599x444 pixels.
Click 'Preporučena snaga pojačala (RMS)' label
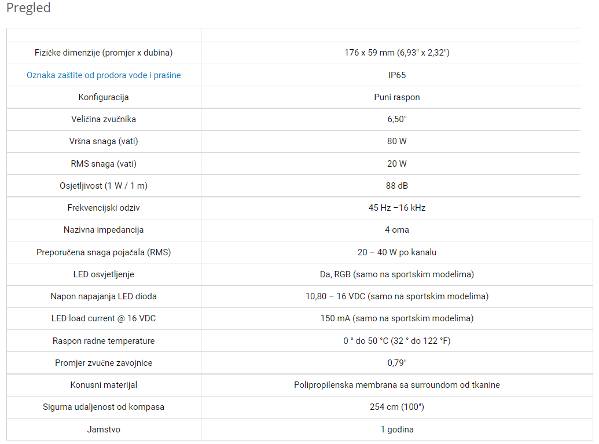click(104, 252)
